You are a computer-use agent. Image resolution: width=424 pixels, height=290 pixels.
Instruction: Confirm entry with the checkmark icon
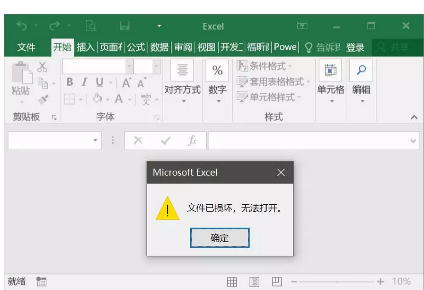(166, 141)
